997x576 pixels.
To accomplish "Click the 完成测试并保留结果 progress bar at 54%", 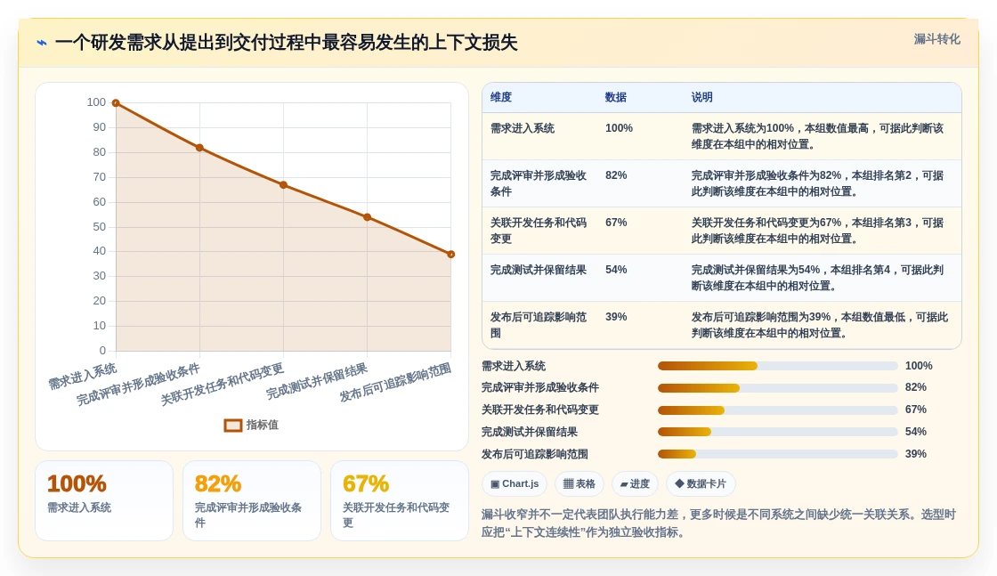I will click(x=778, y=433).
